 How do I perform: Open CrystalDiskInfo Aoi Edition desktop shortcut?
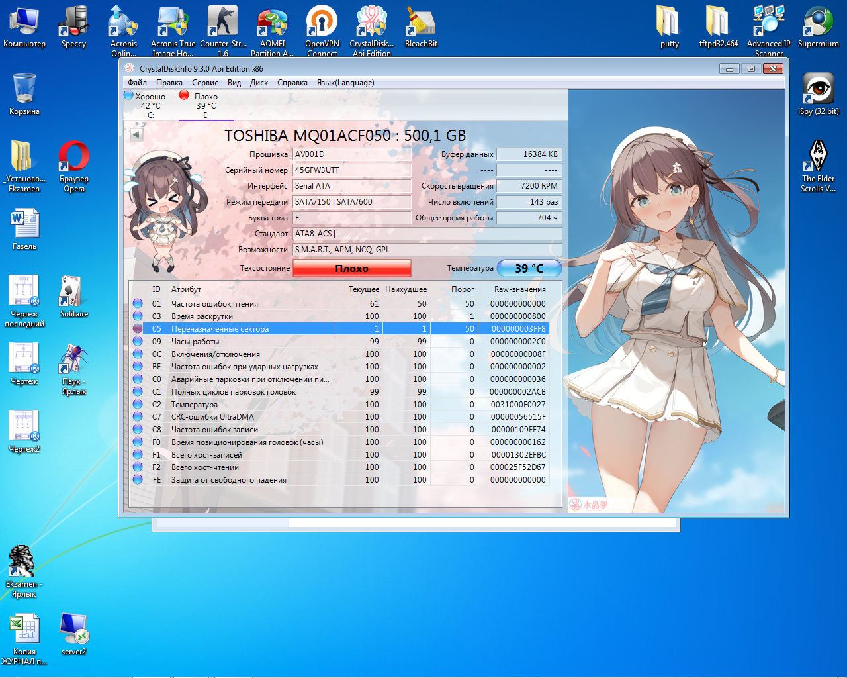point(371,30)
